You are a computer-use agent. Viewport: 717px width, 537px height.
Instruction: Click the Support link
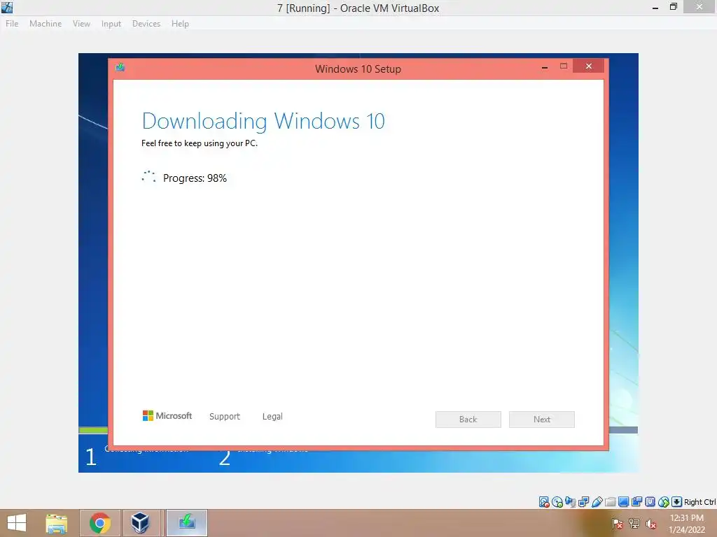pyautogui.click(x=225, y=417)
